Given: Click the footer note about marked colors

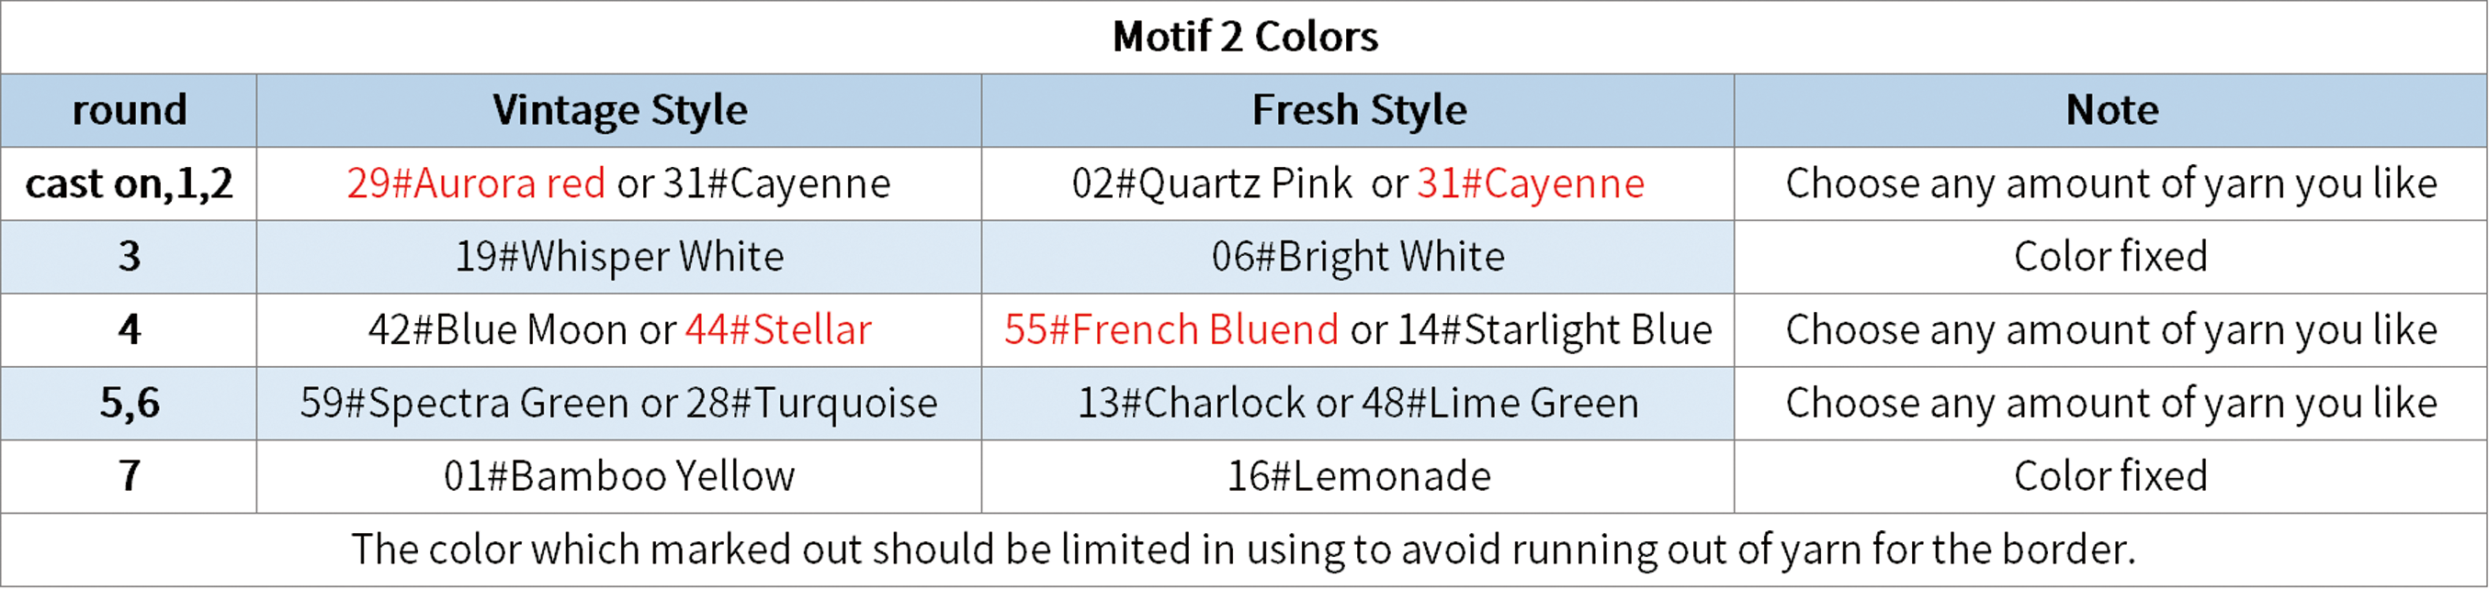Looking at the screenshot, I should click(1243, 550).
